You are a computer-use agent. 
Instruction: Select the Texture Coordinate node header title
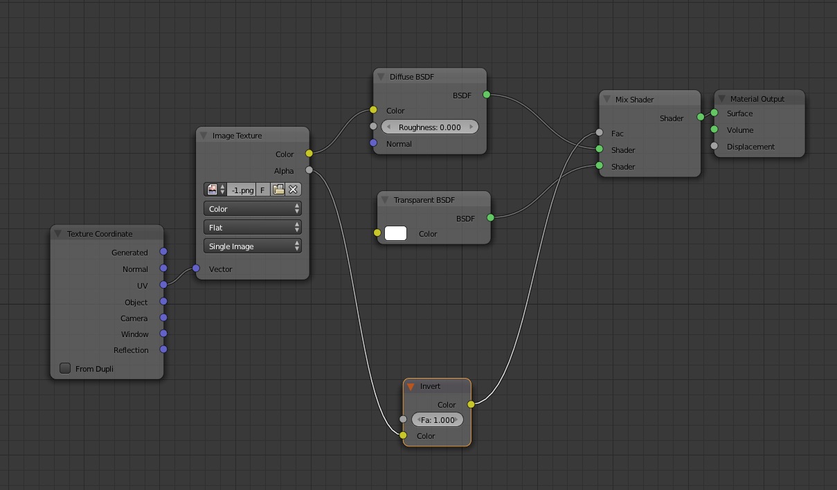100,234
